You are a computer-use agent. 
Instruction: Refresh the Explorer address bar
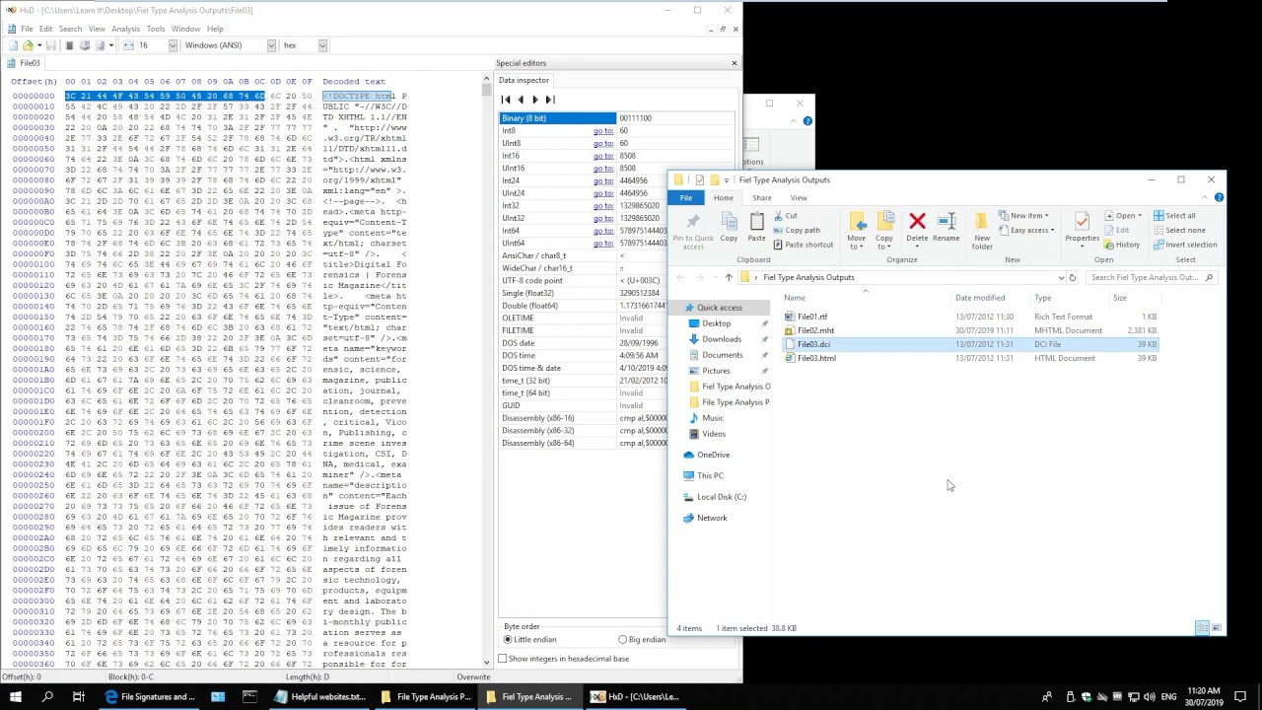coord(1073,278)
